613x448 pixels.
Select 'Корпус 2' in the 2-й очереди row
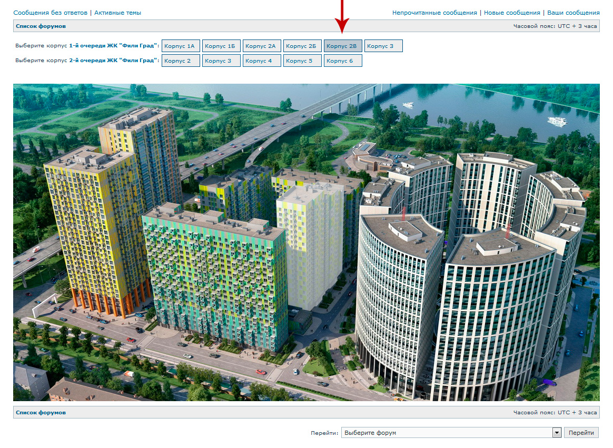(x=181, y=61)
